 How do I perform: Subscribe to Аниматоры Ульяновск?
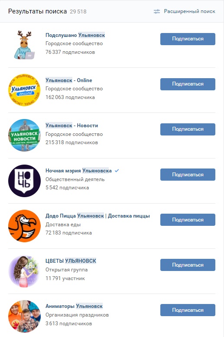(188, 310)
